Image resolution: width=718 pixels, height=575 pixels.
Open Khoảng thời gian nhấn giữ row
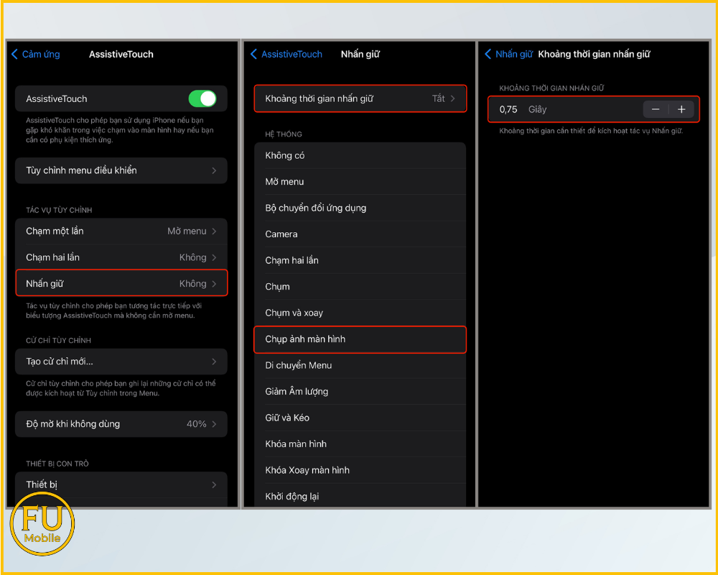(360, 98)
